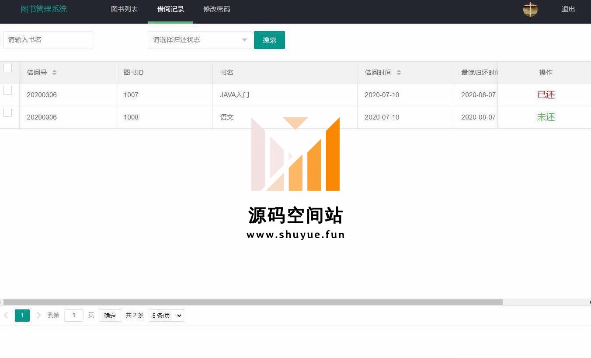Click 20200306 in the 语文 row

[42, 117]
